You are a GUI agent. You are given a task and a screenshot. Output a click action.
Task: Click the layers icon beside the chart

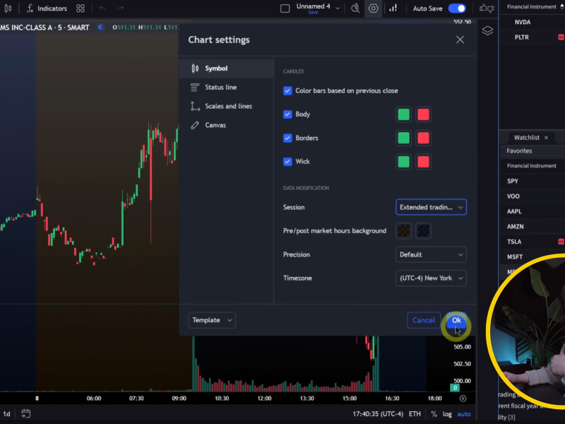pyautogui.click(x=487, y=30)
